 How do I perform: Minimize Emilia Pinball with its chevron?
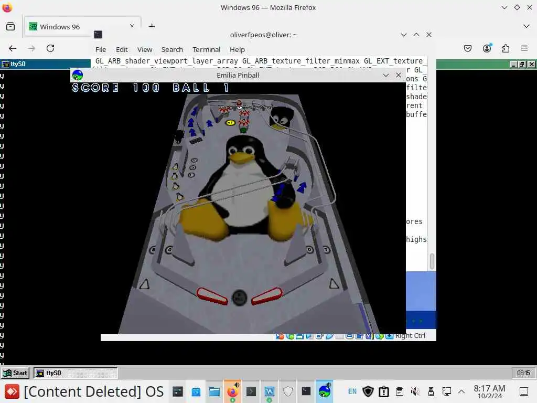pos(385,76)
